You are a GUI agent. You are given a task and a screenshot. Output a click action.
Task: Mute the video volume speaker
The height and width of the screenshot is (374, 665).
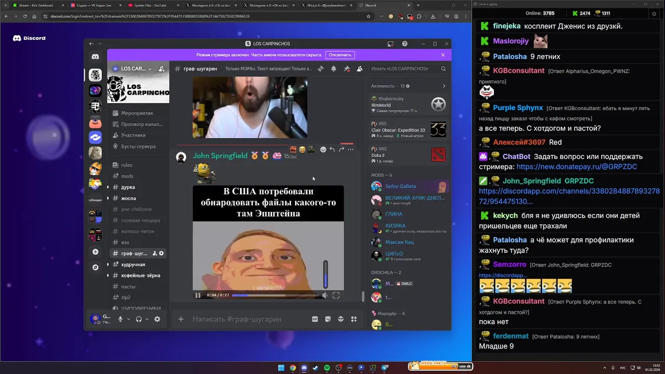[x=325, y=295]
